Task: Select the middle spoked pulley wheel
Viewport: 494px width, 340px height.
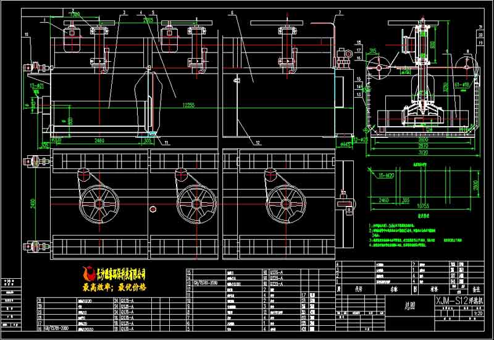Action: (192, 202)
